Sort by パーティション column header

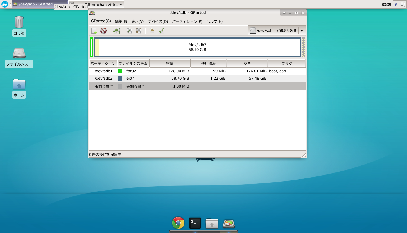coord(103,63)
